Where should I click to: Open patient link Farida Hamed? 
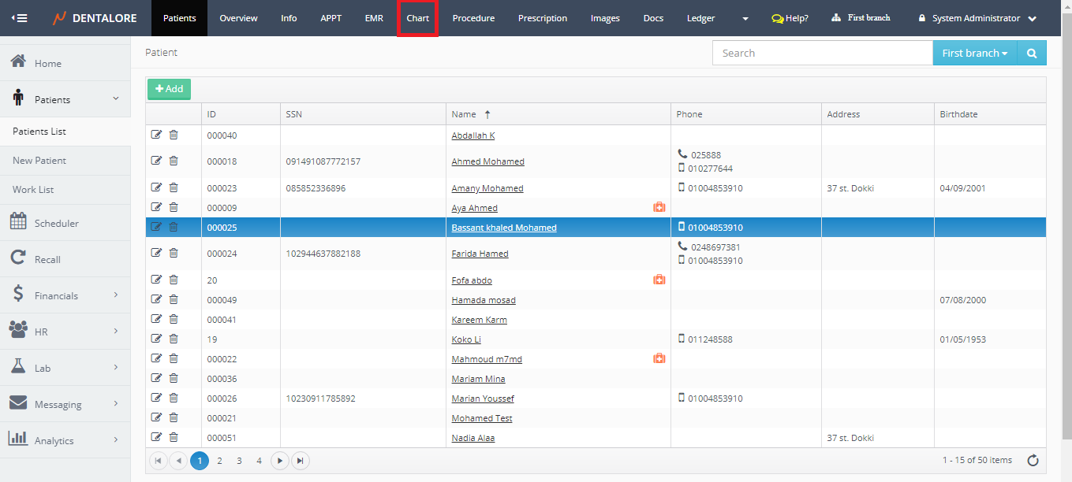coord(480,254)
